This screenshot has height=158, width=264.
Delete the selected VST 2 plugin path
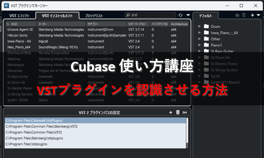(178, 112)
